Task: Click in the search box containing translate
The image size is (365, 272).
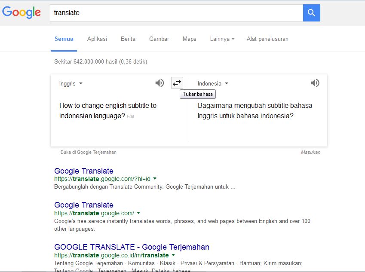Action: pos(176,13)
